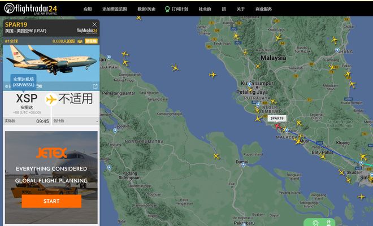
Task: Click the yellow plane route progress icon
Action: point(51,99)
